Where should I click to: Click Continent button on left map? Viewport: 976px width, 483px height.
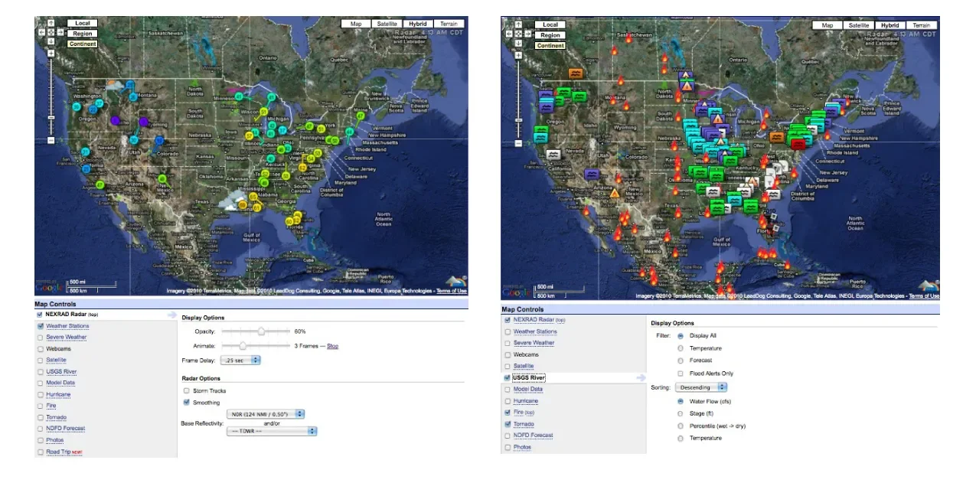(82, 44)
